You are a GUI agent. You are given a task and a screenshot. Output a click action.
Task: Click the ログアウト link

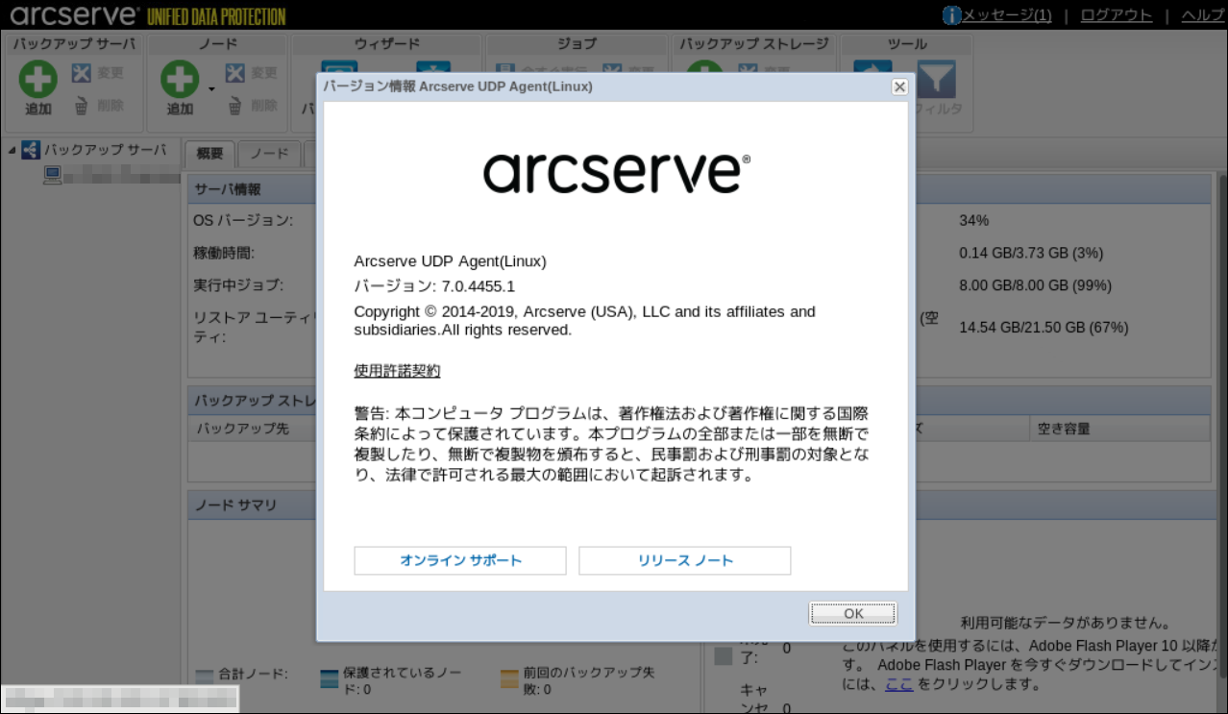(1116, 15)
